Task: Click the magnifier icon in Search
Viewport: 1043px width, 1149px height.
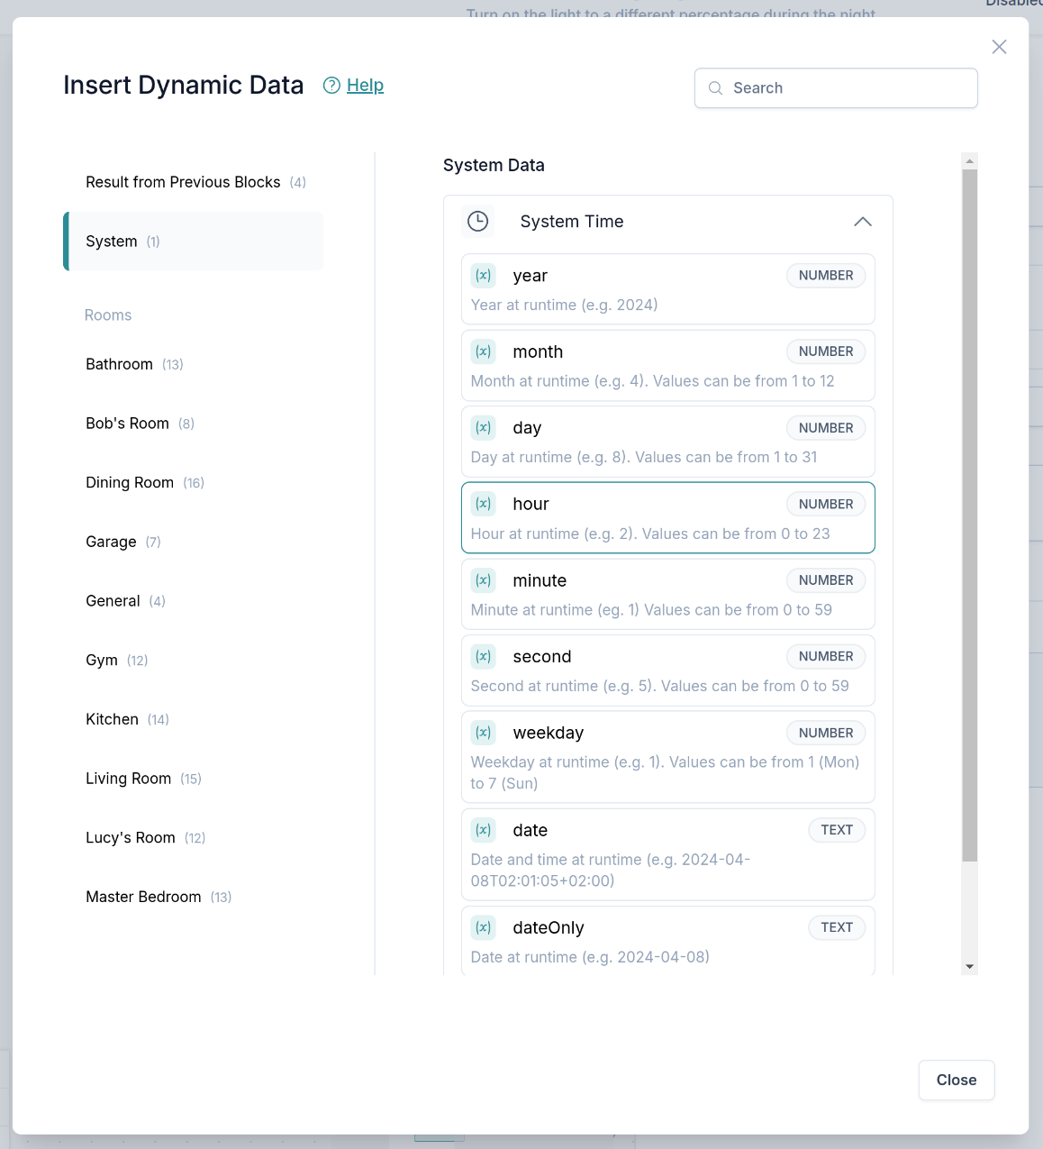Action: pos(716,88)
